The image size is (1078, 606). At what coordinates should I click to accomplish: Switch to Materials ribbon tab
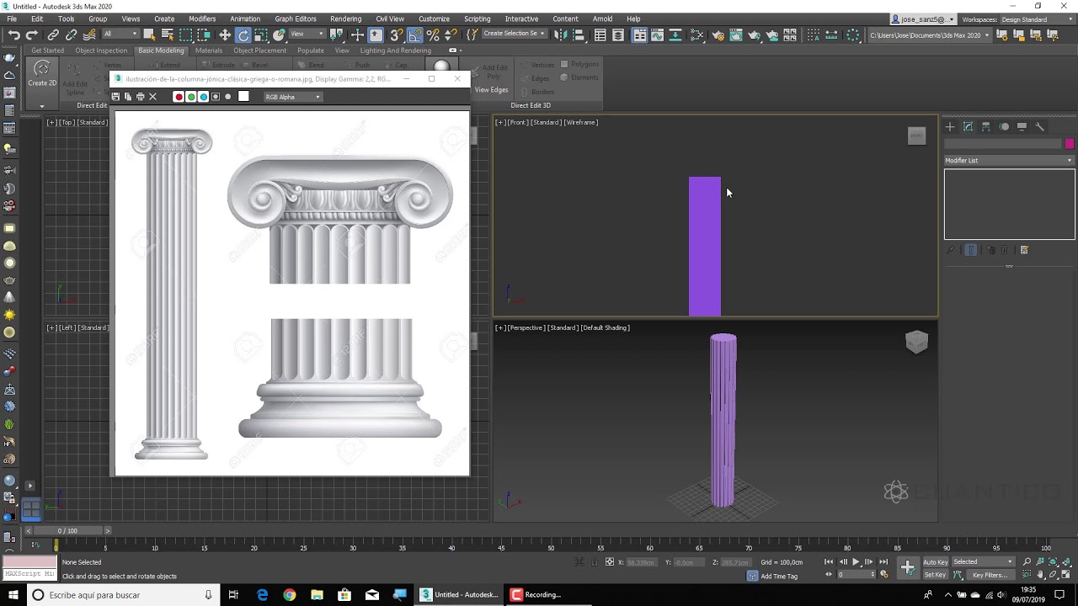208,50
